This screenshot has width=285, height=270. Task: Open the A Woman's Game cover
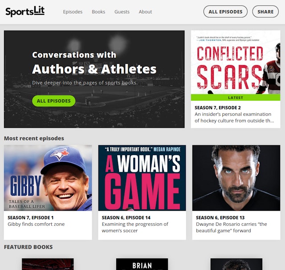pos(142,178)
